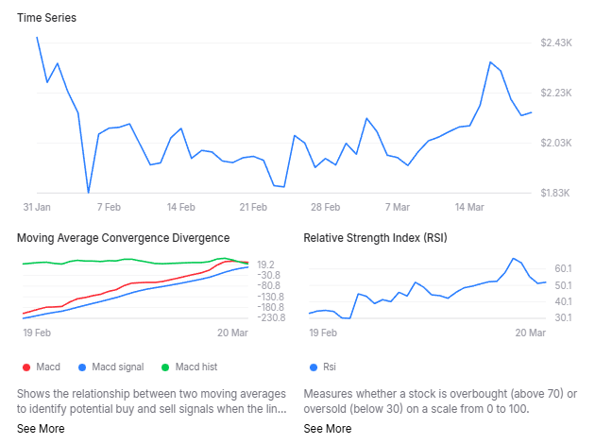The height and width of the screenshot is (444, 595).
Task: Click See More under MACD description
Action: [x=41, y=429]
